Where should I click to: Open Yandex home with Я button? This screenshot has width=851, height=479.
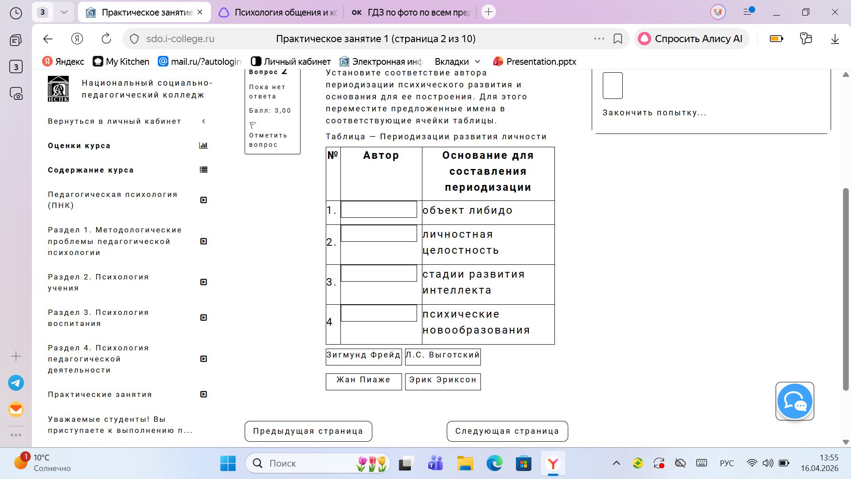77,39
